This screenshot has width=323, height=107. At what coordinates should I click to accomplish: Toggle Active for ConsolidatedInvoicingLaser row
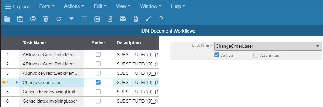click(98, 101)
